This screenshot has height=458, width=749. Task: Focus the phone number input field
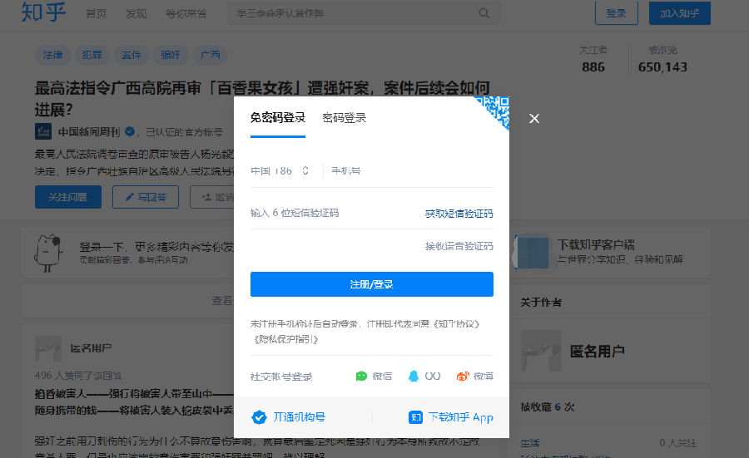pyautogui.click(x=408, y=170)
